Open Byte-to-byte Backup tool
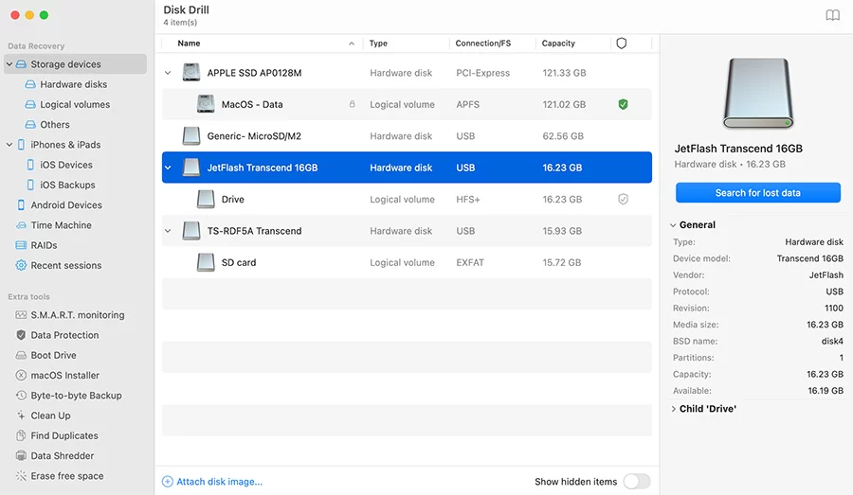This screenshot has width=853, height=495. pyautogui.click(x=69, y=396)
